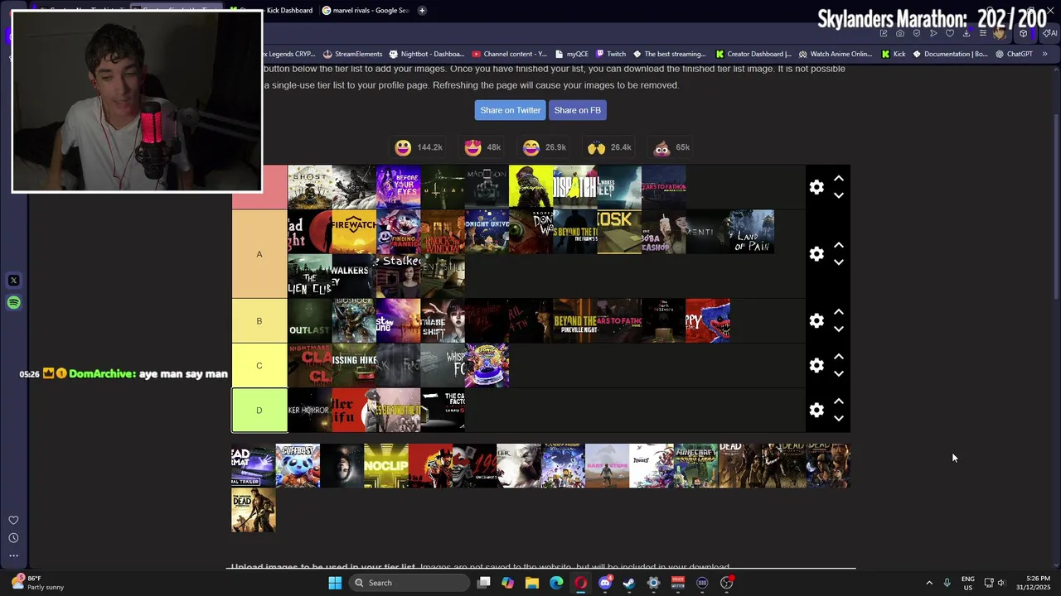Screen dimensions: 1061x596
Task: Open the Creator Dashboard bookmark
Action: 753,54
